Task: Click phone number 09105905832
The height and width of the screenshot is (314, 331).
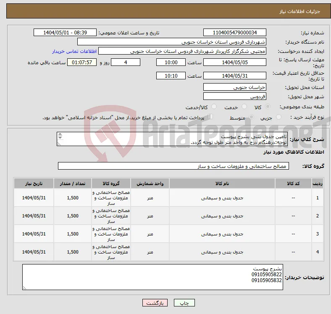Action: click(x=267, y=280)
